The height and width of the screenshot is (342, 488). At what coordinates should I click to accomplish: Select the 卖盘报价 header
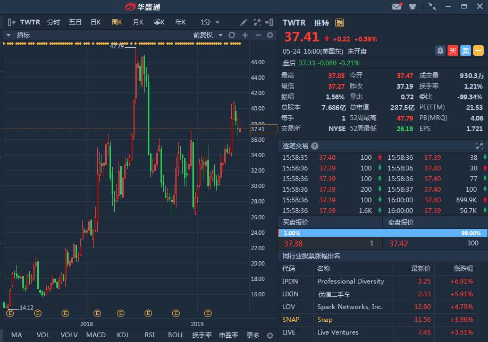pyautogui.click(x=400, y=223)
